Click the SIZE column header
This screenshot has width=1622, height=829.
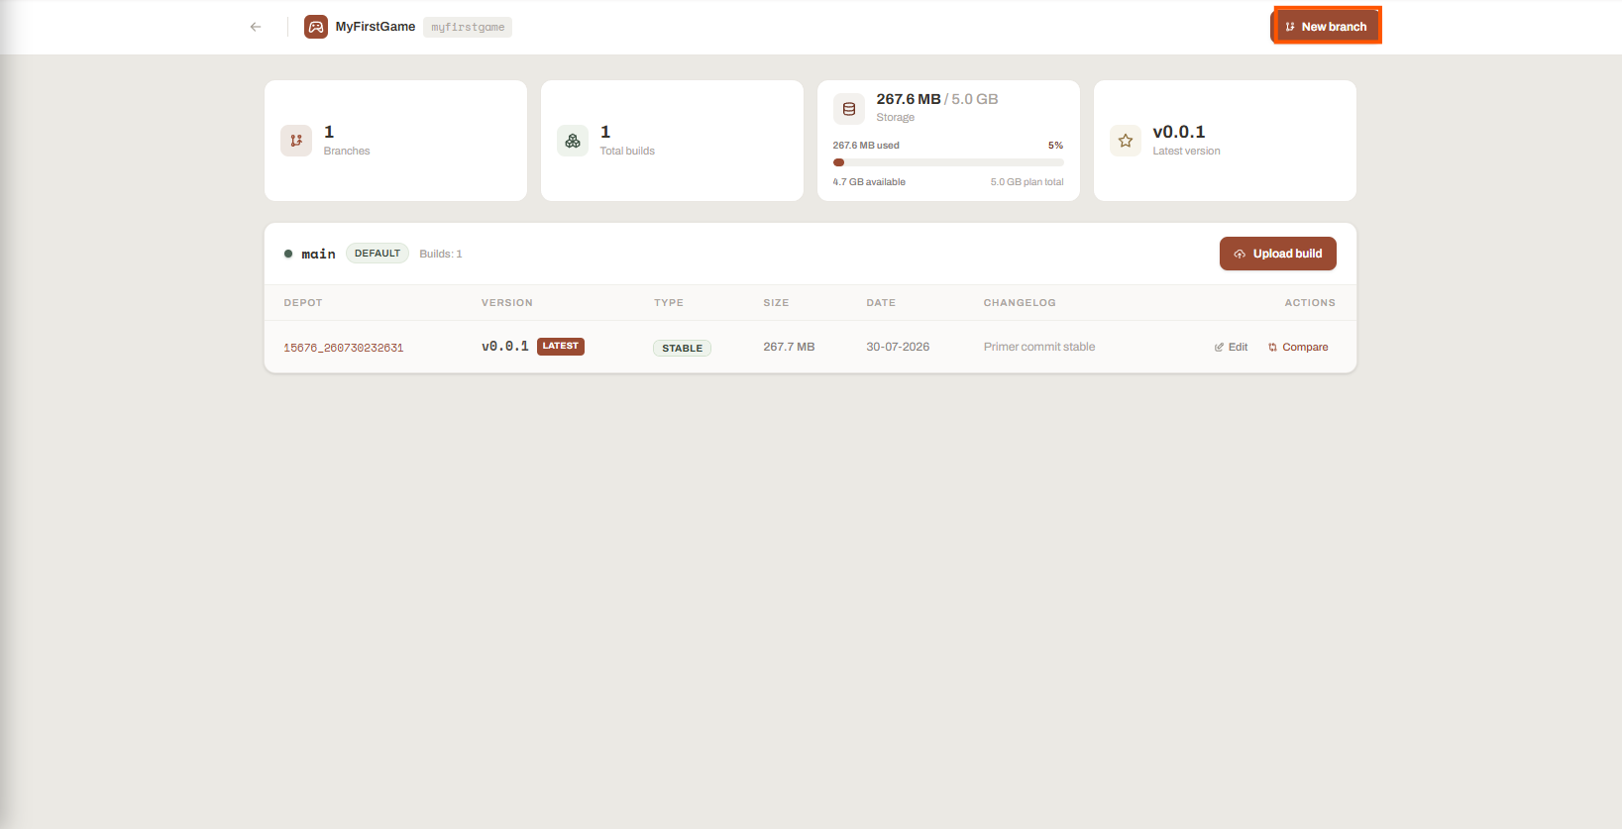tap(776, 303)
